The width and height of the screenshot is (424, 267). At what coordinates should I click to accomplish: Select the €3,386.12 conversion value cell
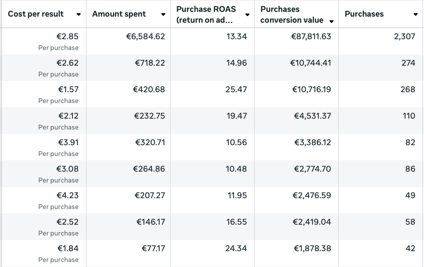tap(312, 142)
